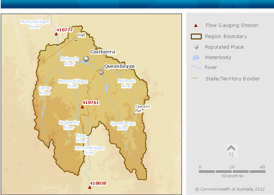Click the River legend line symbol
Viewport: 274px width, 195px height.
(196, 67)
